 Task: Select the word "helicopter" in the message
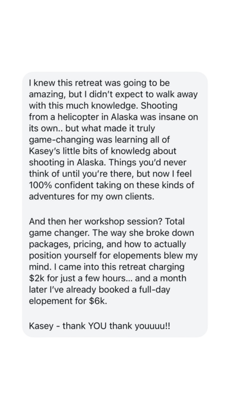78,117
